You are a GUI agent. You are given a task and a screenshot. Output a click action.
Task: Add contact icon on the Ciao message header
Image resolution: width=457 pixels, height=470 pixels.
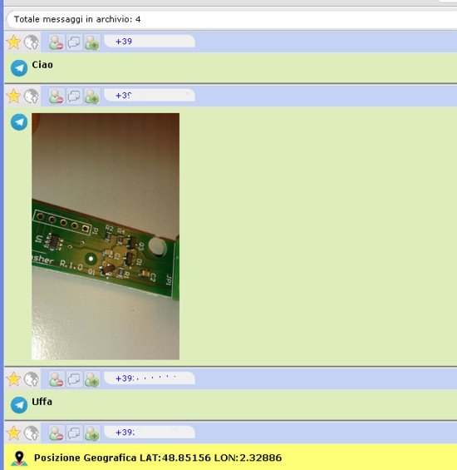(x=92, y=42)
